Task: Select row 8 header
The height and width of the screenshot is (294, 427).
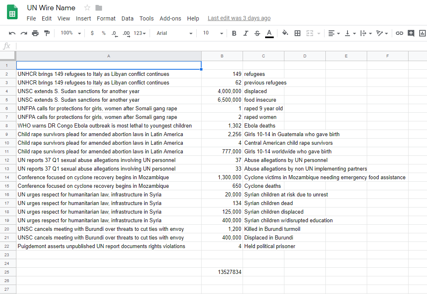Action: tap(7, 125)
